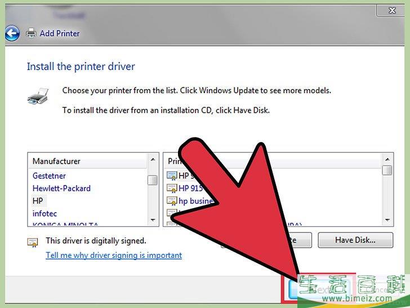Click the Manufacturer list scrollbar thumb
The image size is (410, 308).
point(153,180)
